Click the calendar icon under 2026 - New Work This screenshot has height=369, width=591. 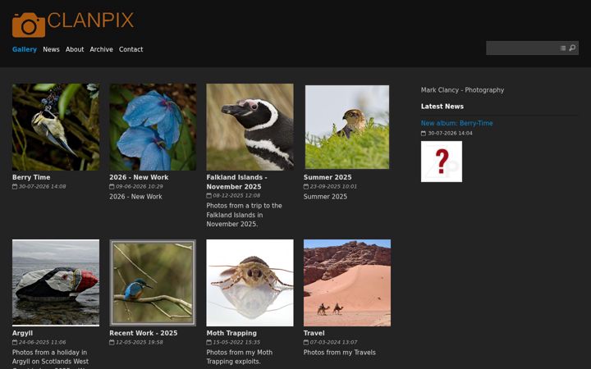pyautogui.click(x=112, y=186)
